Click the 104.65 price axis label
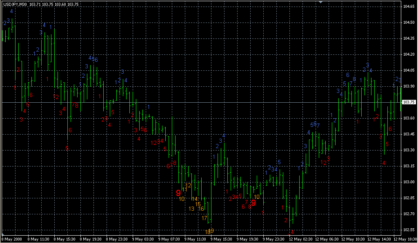Image resolution: width=418 pixels, height=243 pixels. point(409,7)
